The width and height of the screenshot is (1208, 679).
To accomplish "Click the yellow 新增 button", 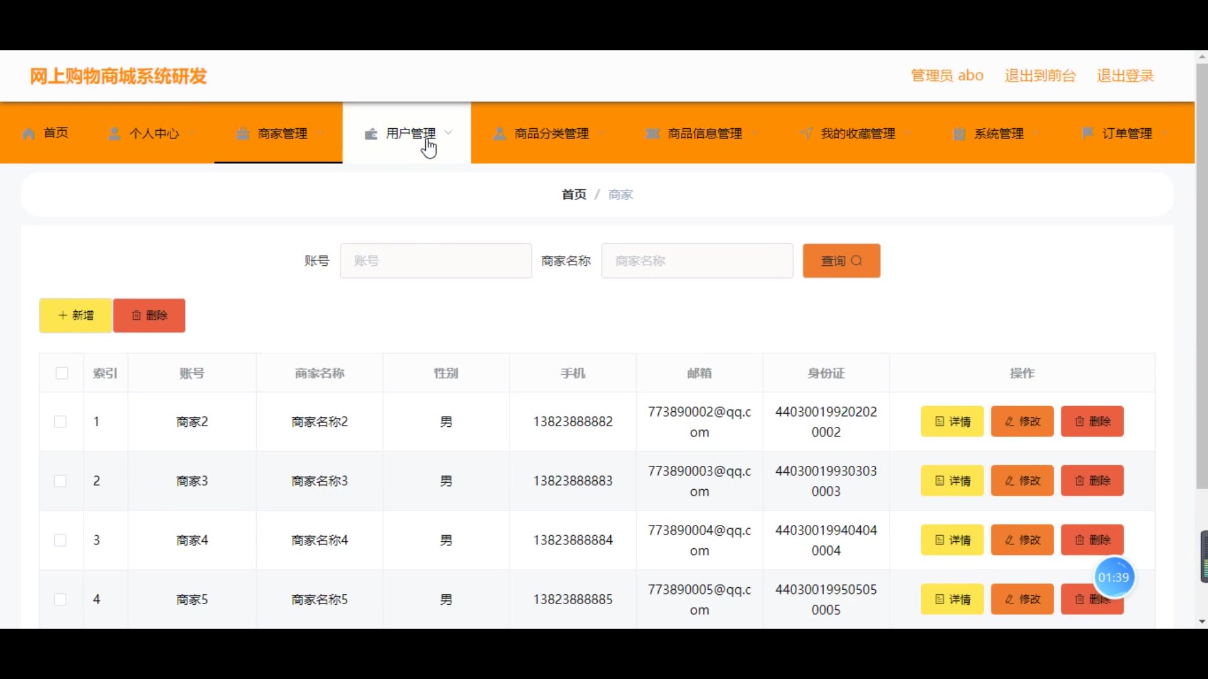I will 75,316.
